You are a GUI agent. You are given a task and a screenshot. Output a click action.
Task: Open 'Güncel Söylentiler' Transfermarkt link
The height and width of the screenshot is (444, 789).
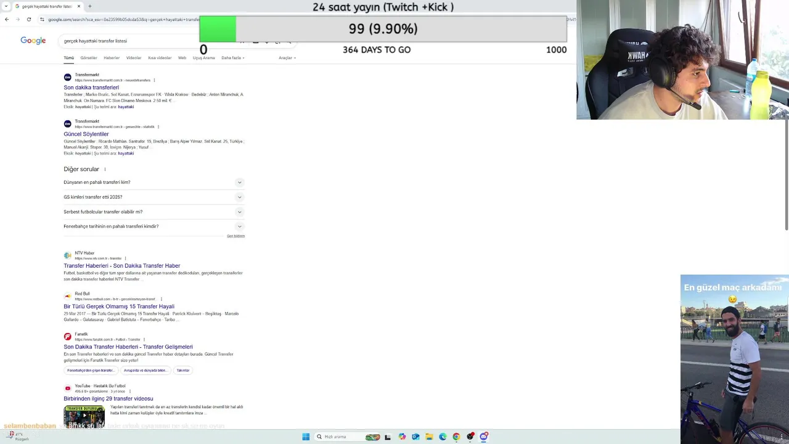pyautogui.click(x=86, y=134)
